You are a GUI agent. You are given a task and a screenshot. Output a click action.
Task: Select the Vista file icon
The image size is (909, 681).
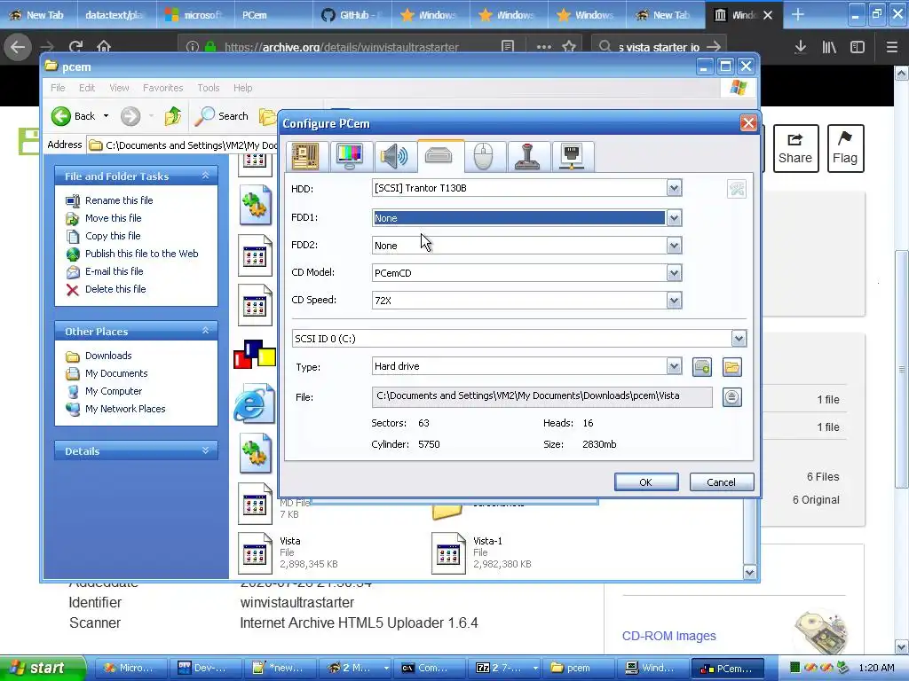click(x=255, y=553)
